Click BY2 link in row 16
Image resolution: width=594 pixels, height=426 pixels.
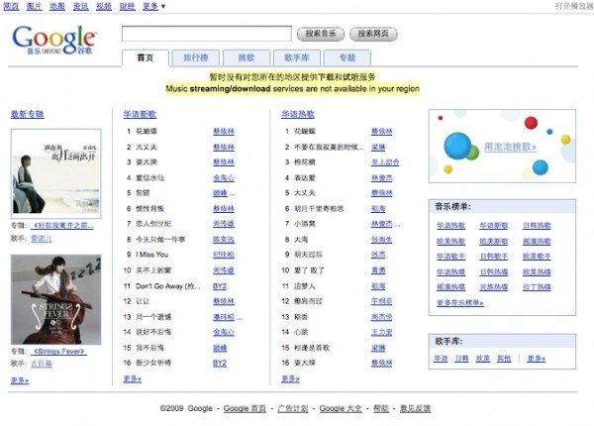(x=220, y=363)
